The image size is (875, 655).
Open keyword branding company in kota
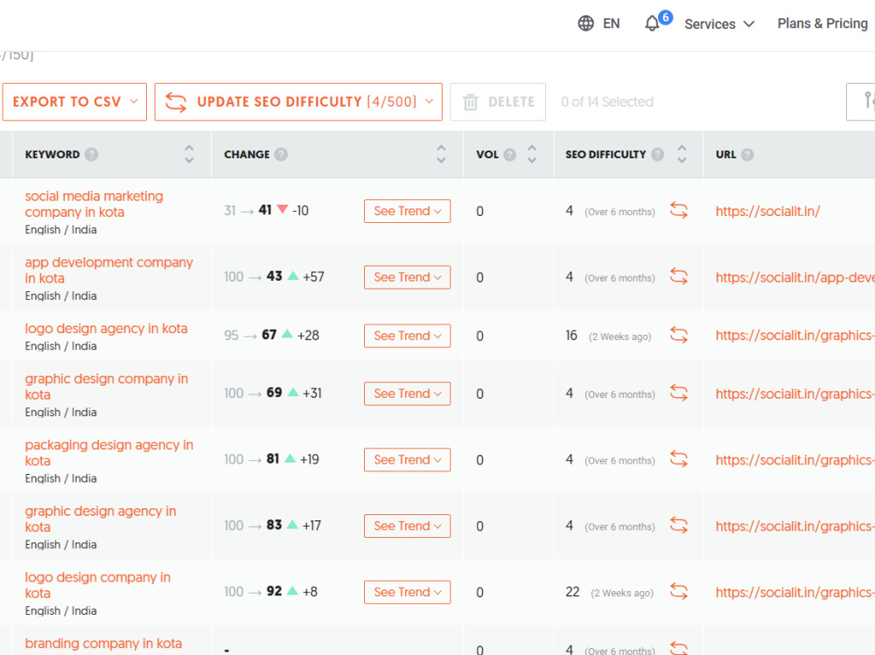click(103, 644)
